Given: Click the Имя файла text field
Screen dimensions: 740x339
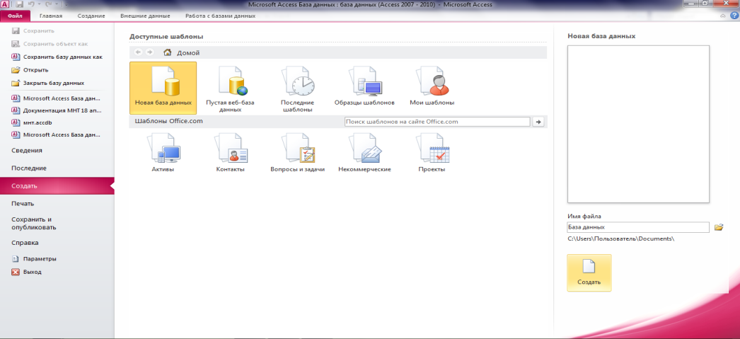Looking at the screenshot, I should tap(638, 227).
